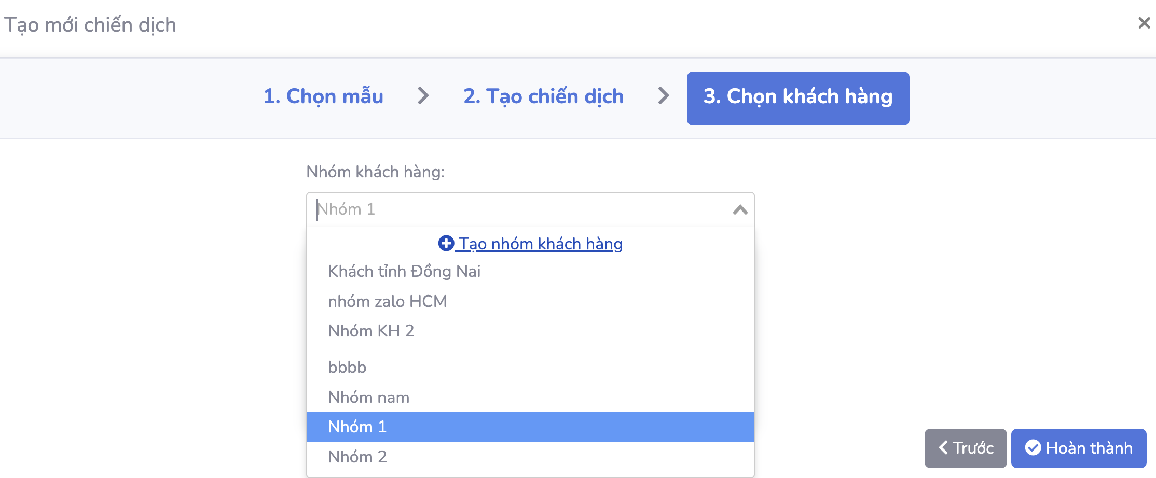
Task: Choose Khách tỉnh Đồng Nai option
Action: [404, 271]
